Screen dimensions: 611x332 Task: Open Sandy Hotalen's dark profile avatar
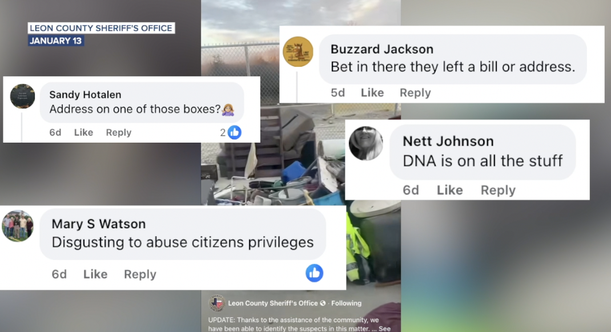[23, 96]
